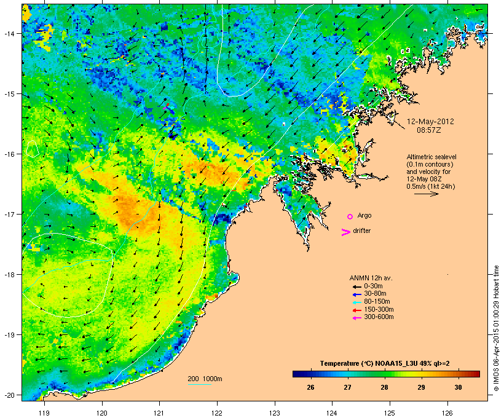Click the cyan 80-150m arrow in legend
504x418 pixels.
pos(356,302)
